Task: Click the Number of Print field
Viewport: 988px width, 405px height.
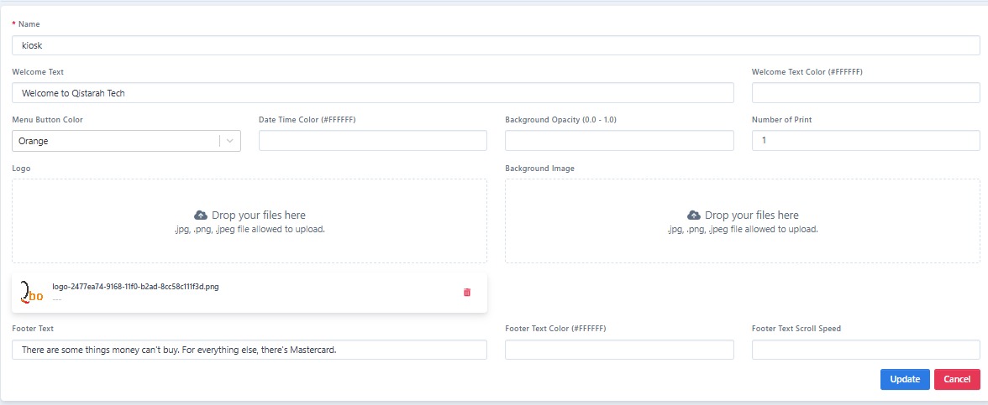Action: pyautogui.click(x=865, y=141)
